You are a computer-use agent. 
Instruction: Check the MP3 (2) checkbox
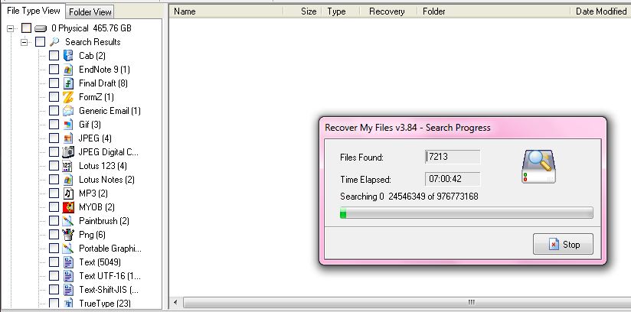[54, 193]
